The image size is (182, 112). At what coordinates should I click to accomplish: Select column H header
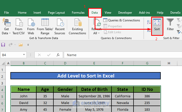coord(169,63)
